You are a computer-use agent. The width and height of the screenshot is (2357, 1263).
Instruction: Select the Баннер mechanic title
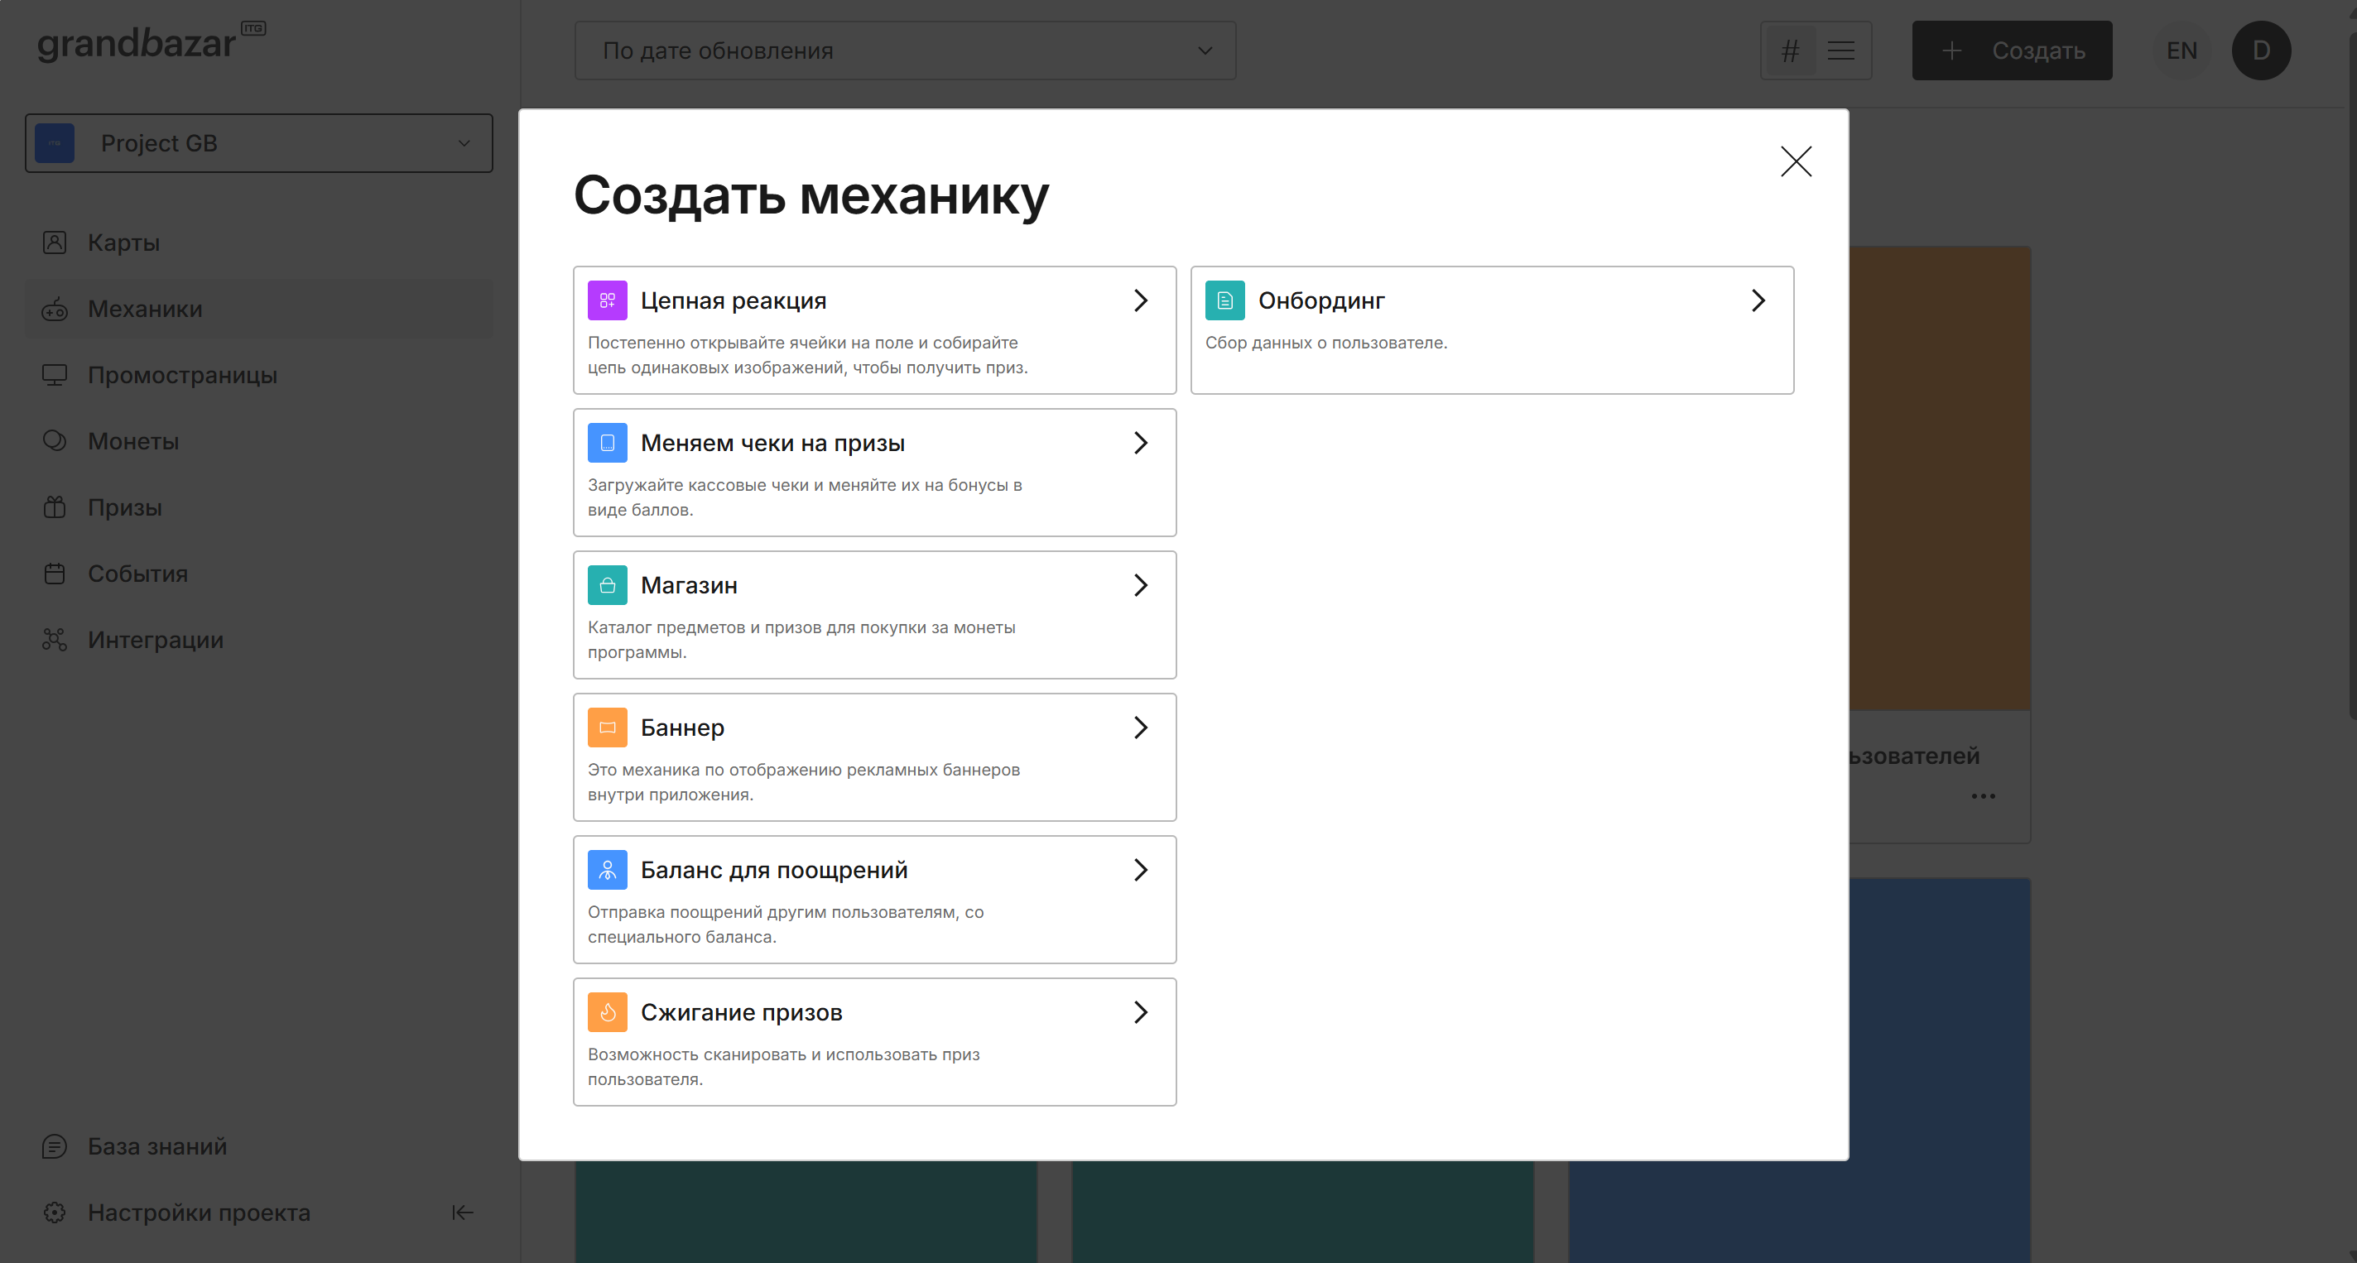681,728
